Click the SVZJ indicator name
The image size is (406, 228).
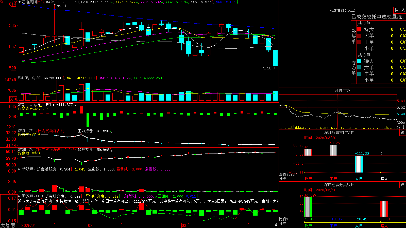coord(22,104)
